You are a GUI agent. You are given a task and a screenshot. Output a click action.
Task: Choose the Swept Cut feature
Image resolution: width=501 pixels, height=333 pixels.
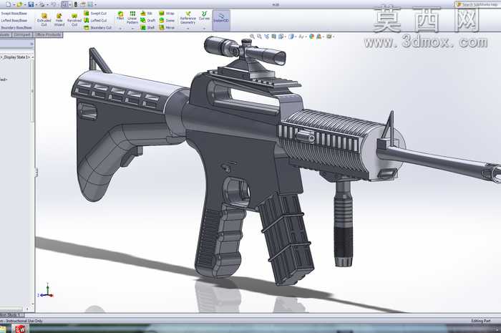[95, 13]
